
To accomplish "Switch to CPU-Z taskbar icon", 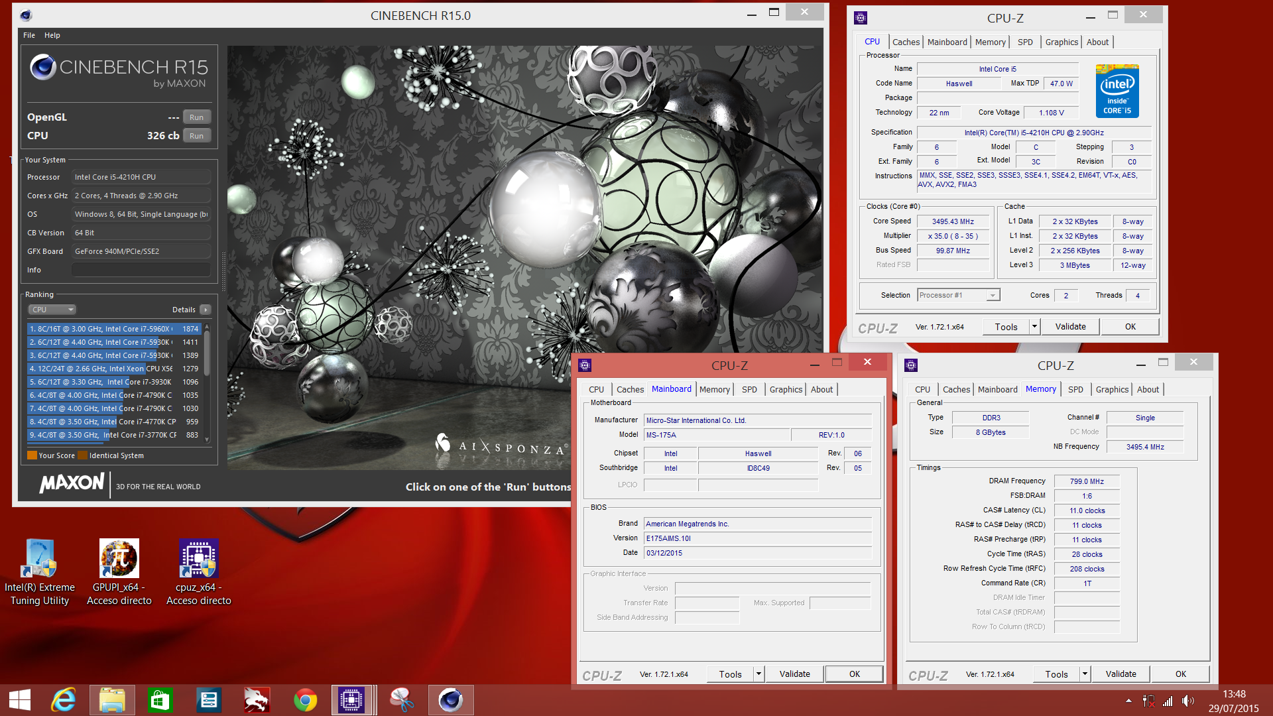I will point(351,700).
